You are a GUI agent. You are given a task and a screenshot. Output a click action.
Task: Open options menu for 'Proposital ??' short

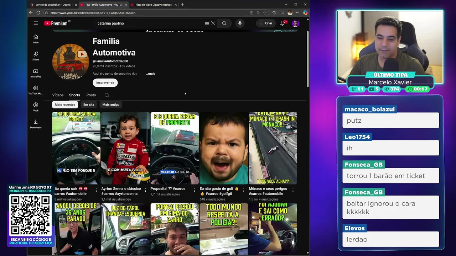click(x=194, y=191)
